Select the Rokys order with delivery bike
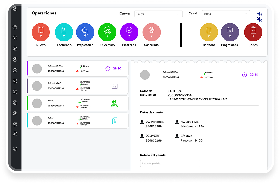The height and width of the screenshot is (184, 280). coord(78,103)
